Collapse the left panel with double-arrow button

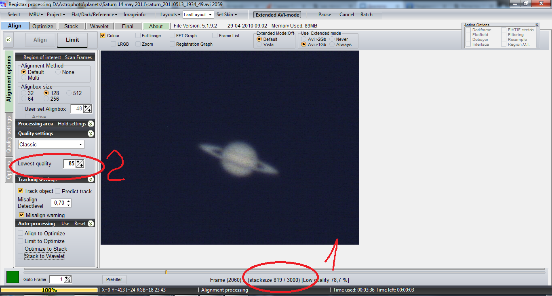(9, 40)
